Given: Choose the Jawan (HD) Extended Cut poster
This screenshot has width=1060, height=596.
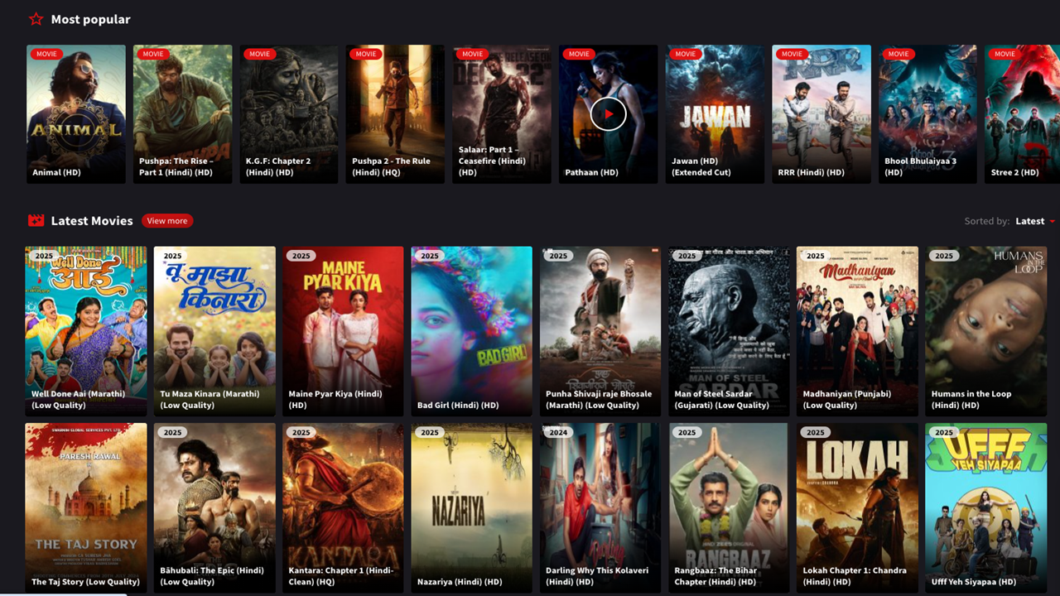Looking at the screenshot, I should (x=715, y=114).
